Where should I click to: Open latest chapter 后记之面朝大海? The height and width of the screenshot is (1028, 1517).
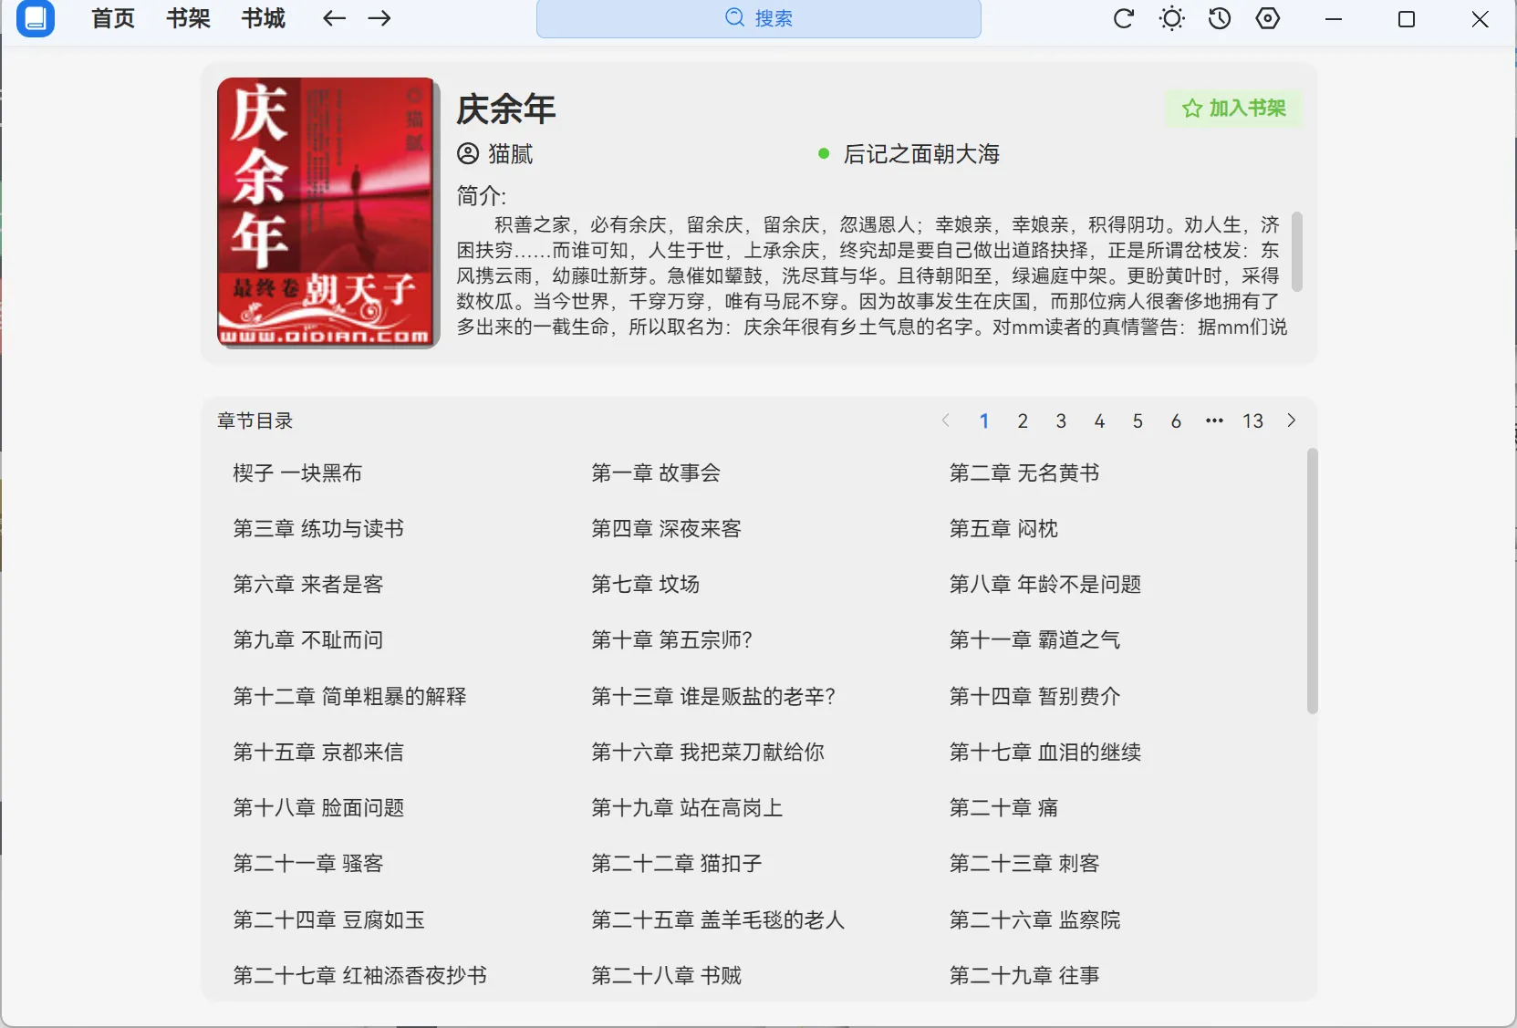[x=921, y=154]
